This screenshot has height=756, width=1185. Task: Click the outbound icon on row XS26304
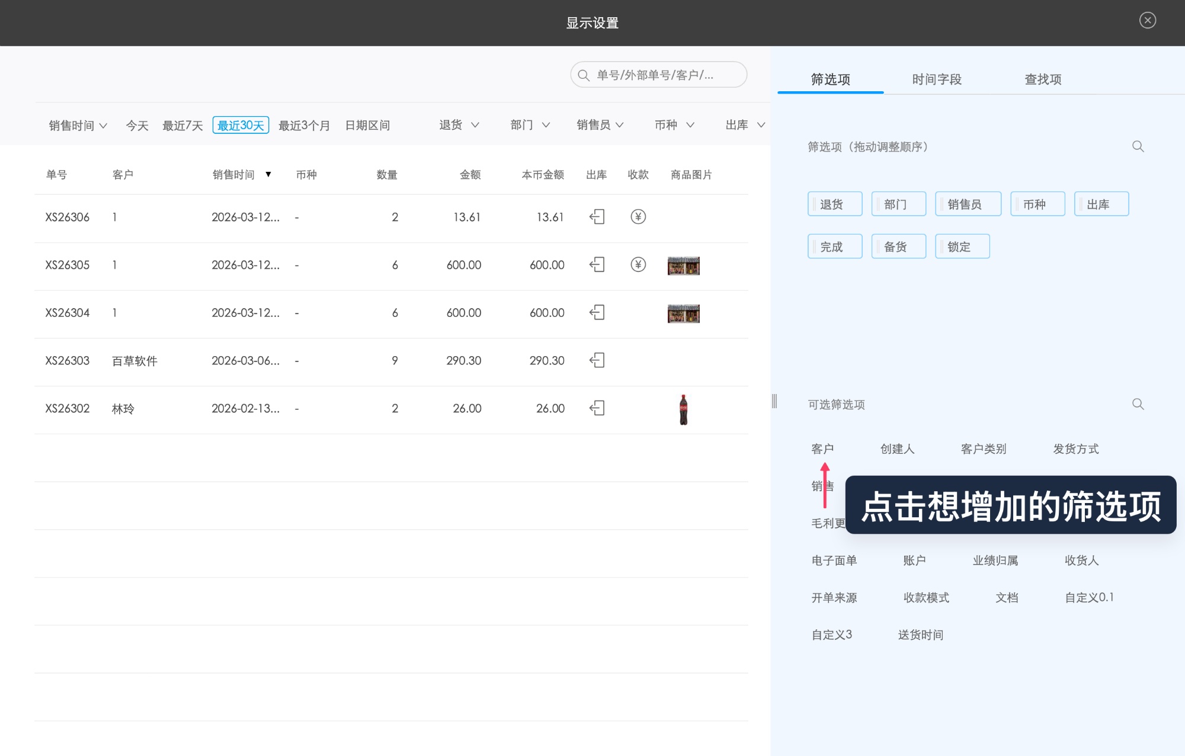pos(597,313)
